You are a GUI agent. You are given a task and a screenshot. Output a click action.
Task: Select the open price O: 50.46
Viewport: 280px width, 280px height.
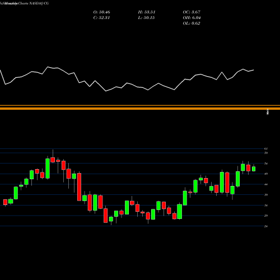pos(101,12)
